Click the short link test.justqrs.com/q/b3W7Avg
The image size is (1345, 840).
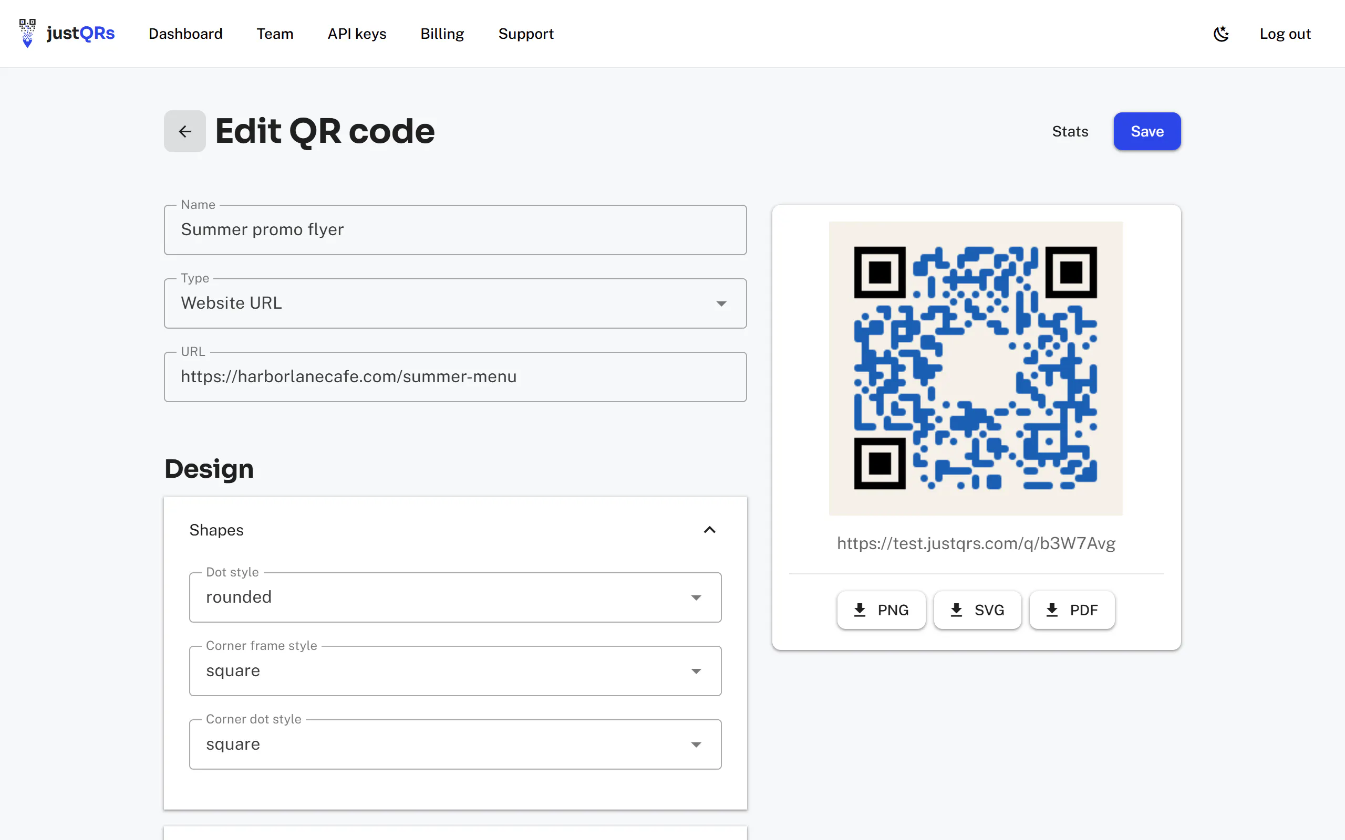(976, 543)
